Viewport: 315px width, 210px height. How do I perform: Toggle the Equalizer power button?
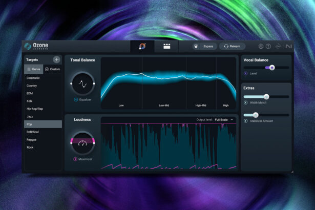pos(76,100)
